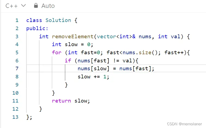Click the 'if' keyword
Screen dimensions: 206x128
(x=68, y=61)
